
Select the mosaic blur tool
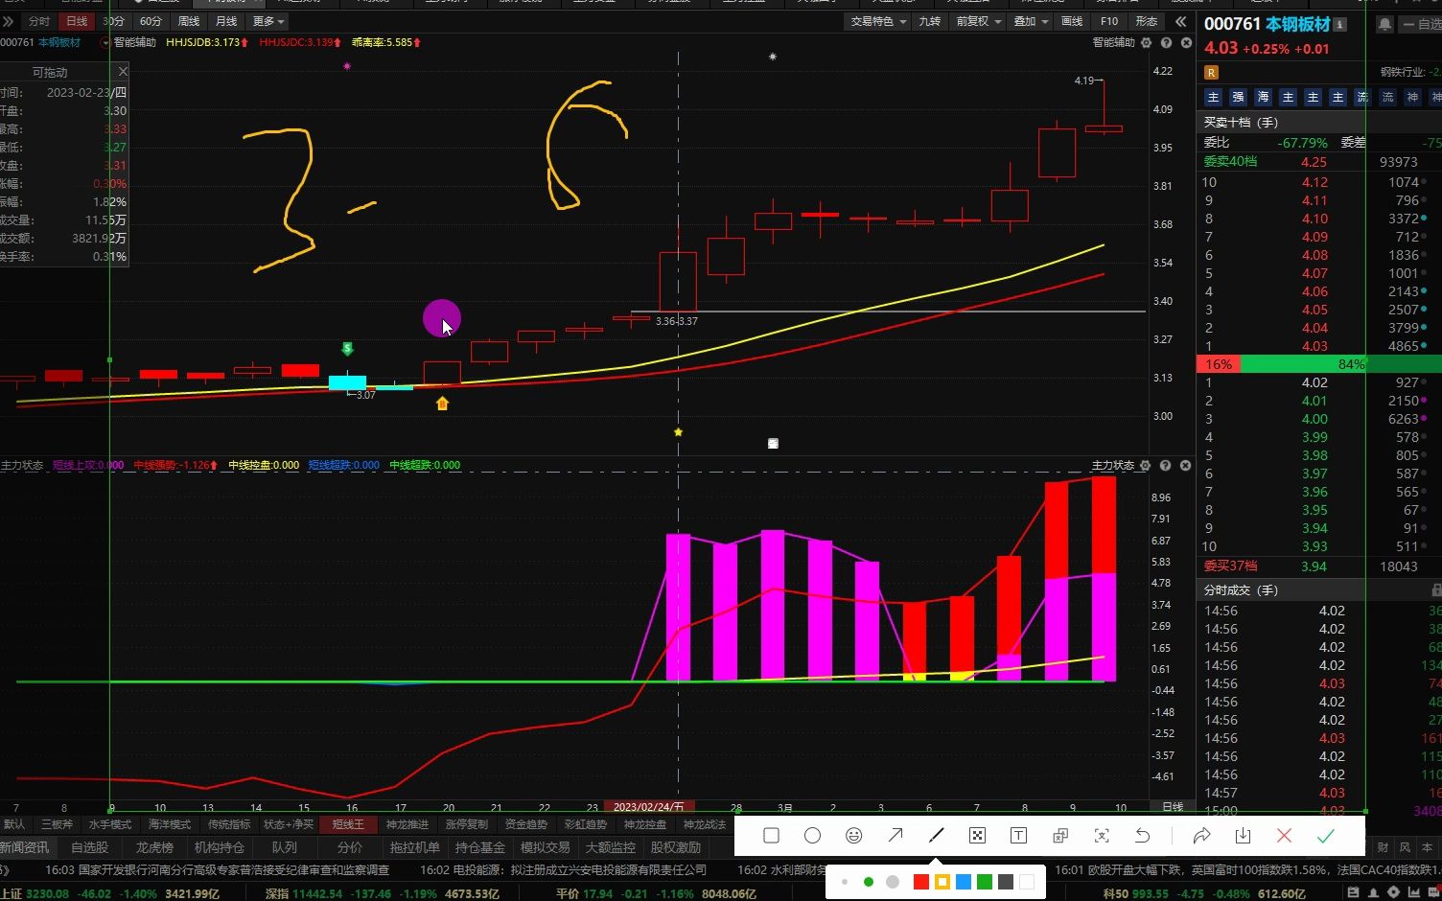(977, 836)
